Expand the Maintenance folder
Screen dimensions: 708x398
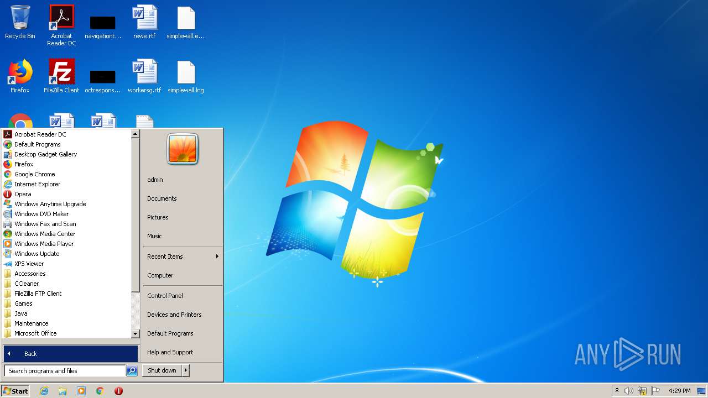tap(66, 323)
